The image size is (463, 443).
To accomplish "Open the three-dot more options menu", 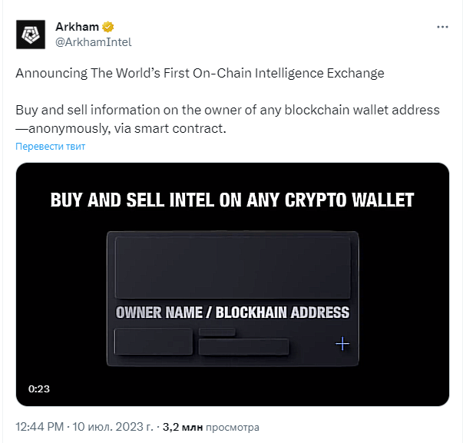I will [442, 27].
